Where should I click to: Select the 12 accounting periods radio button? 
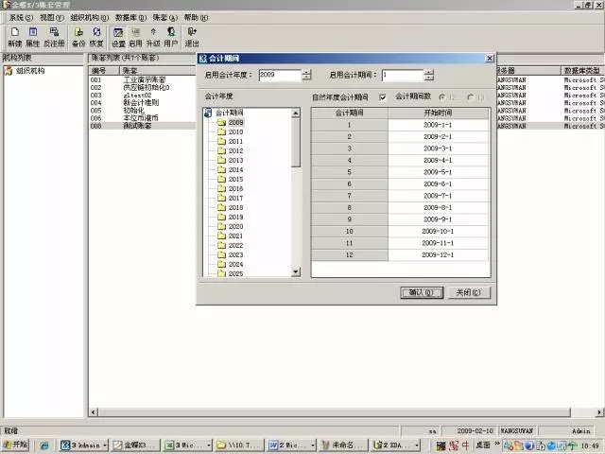coord(442,97)
